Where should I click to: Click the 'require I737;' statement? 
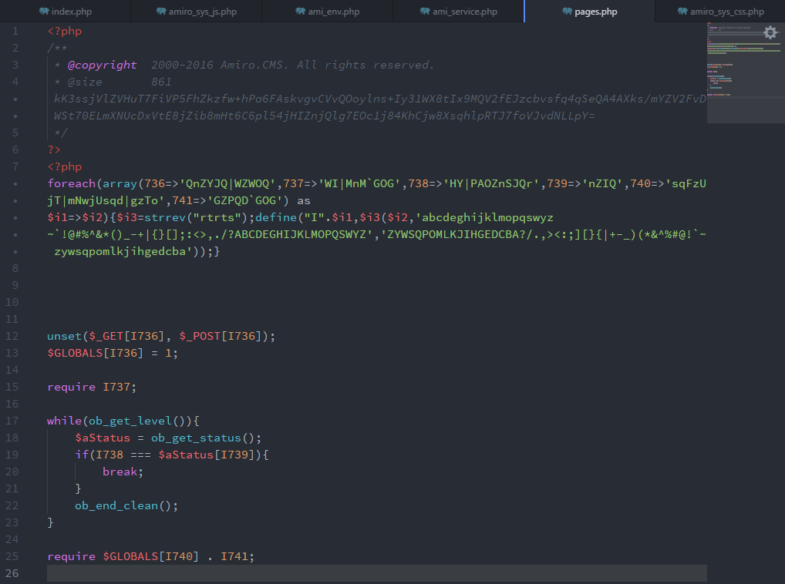pyautogui.click(x=92, y=387)
